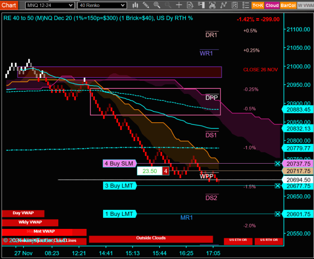The width and height of the screenshot is (314, 259).
Task: Toggle the BarCol bar coloring button
Action: click(x=288, y=6)
